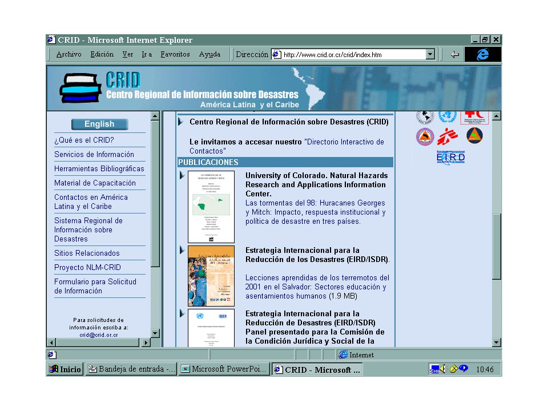Click the CRID stacked books logo
Viewport: 548px width, 411px height.
click(x=80, y=88)
